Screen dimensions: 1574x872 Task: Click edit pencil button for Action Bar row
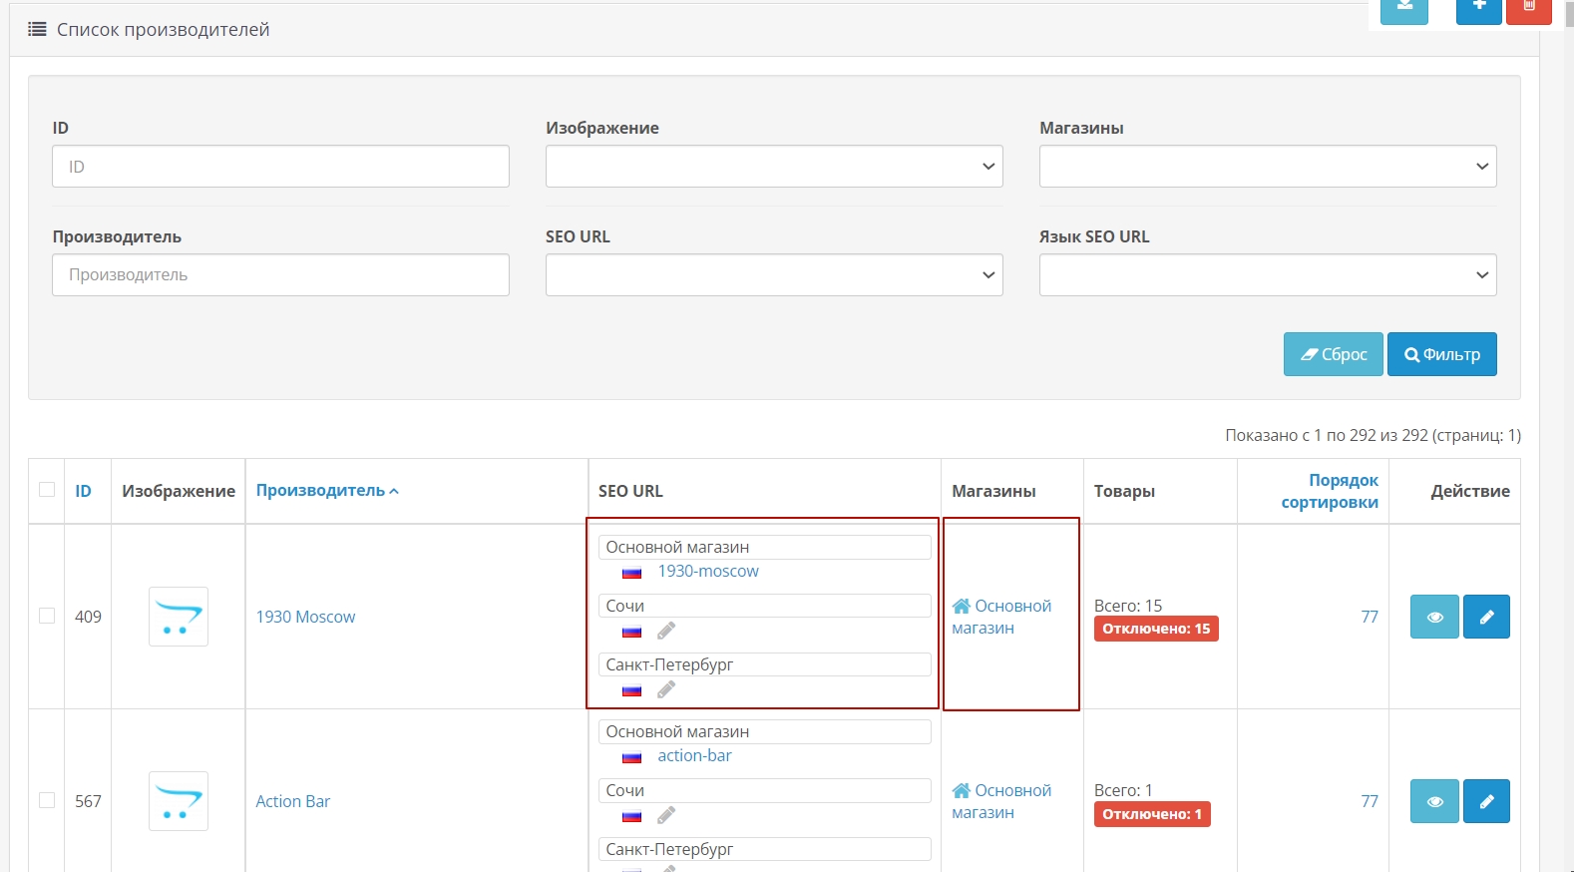coord(1485,801)
